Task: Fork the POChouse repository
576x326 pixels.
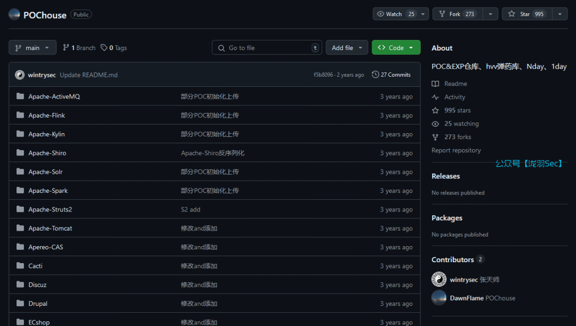Action: point(458,14)
